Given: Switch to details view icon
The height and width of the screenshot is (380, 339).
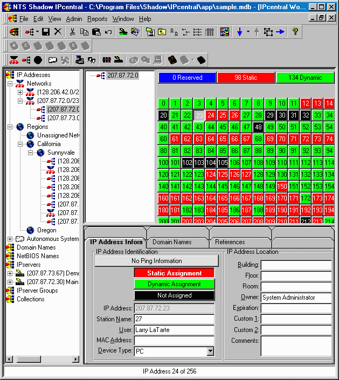Looking at the screenshot, I should [x=209, y=32].
